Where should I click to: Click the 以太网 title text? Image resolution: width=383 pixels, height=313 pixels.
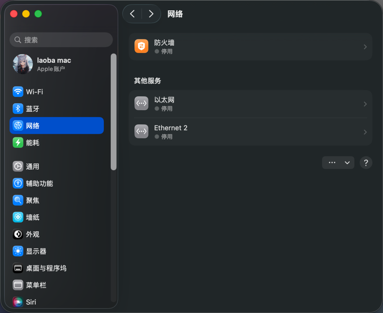[x=164, y=100]
